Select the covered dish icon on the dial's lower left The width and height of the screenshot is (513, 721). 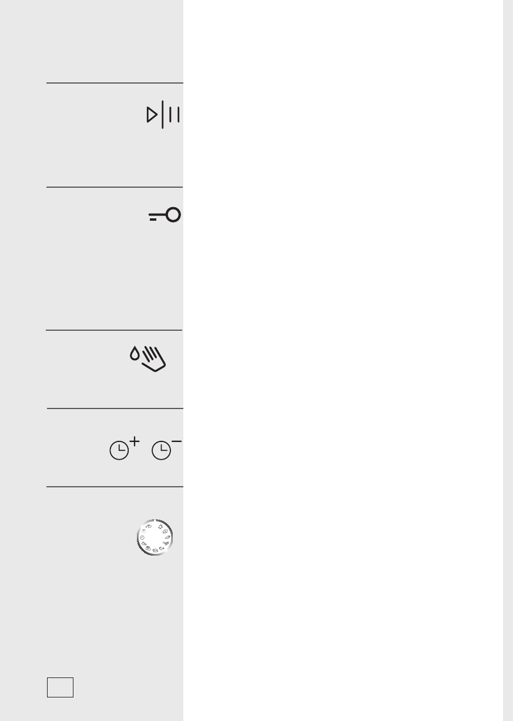tap(148, 549)
